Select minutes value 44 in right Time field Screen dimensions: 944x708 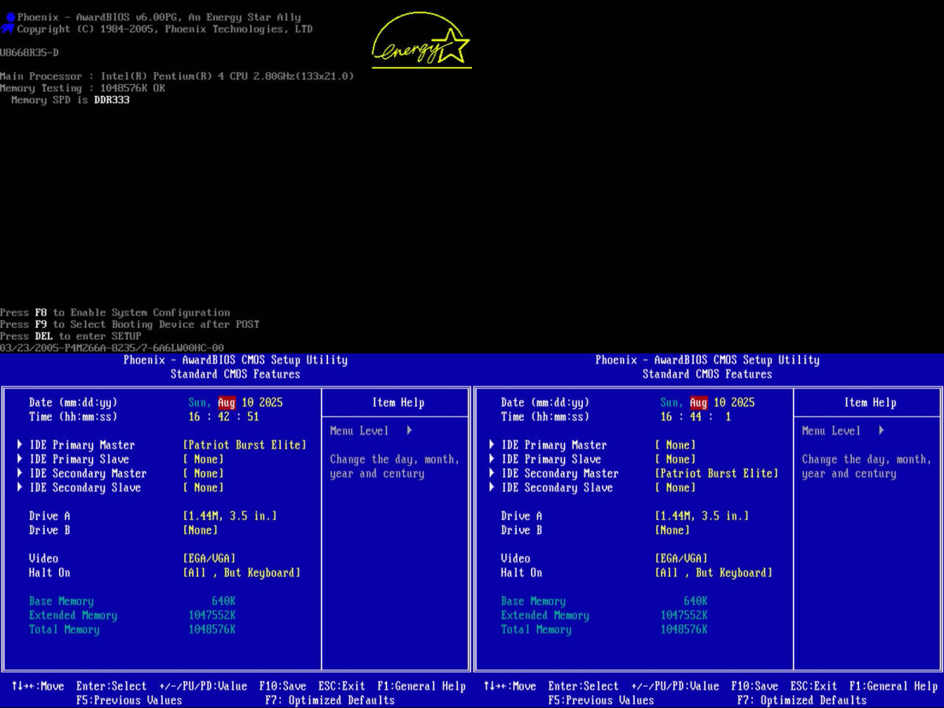click(695, 417)
